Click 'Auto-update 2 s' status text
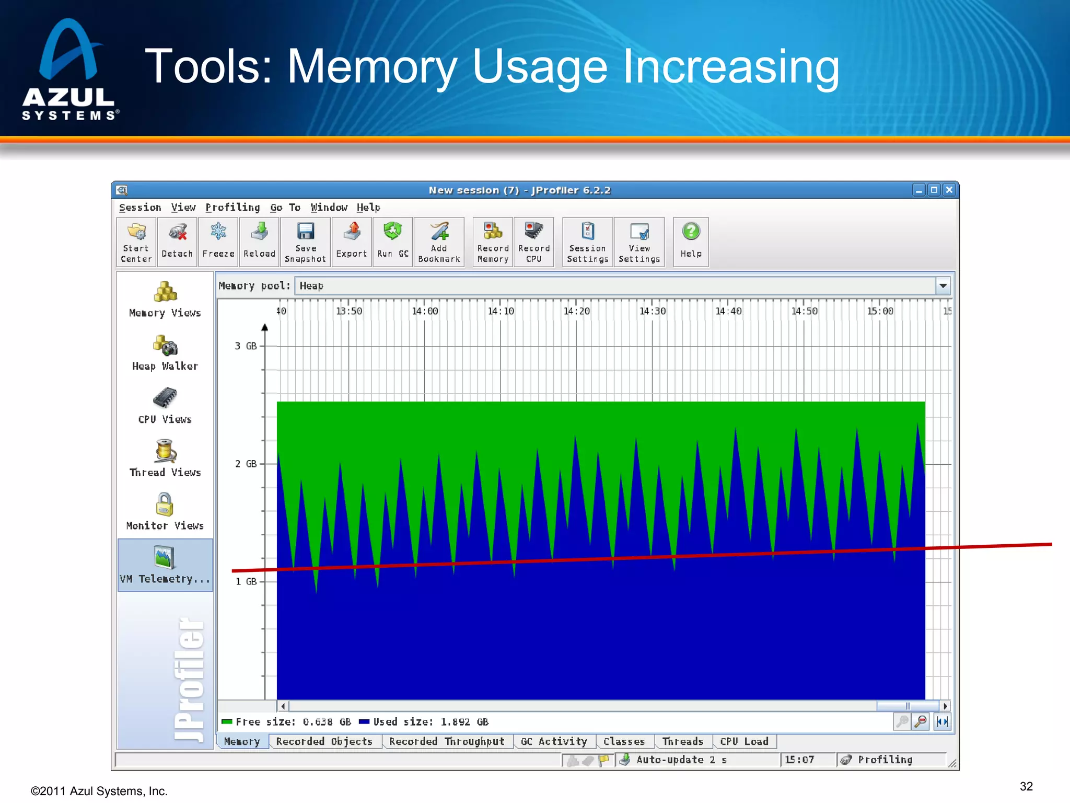 [x=681, y=760]
